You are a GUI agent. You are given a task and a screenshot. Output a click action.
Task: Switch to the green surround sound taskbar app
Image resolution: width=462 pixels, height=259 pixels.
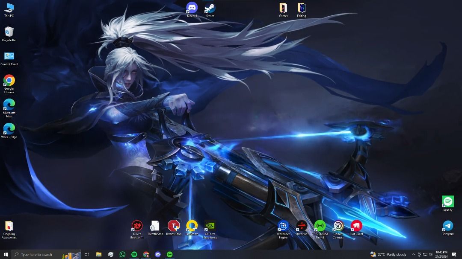(170, 254)
